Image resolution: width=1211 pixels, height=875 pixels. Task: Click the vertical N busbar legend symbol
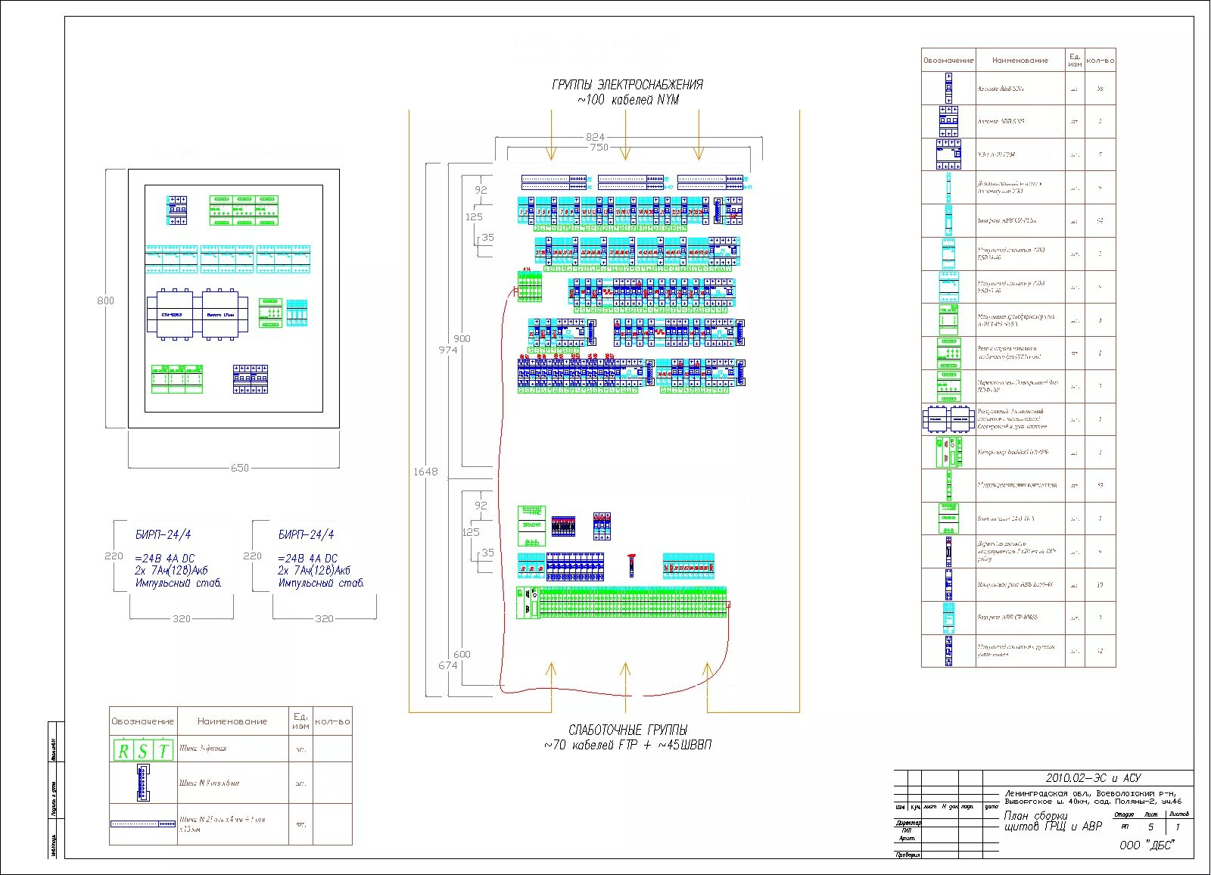click(142, 783)
